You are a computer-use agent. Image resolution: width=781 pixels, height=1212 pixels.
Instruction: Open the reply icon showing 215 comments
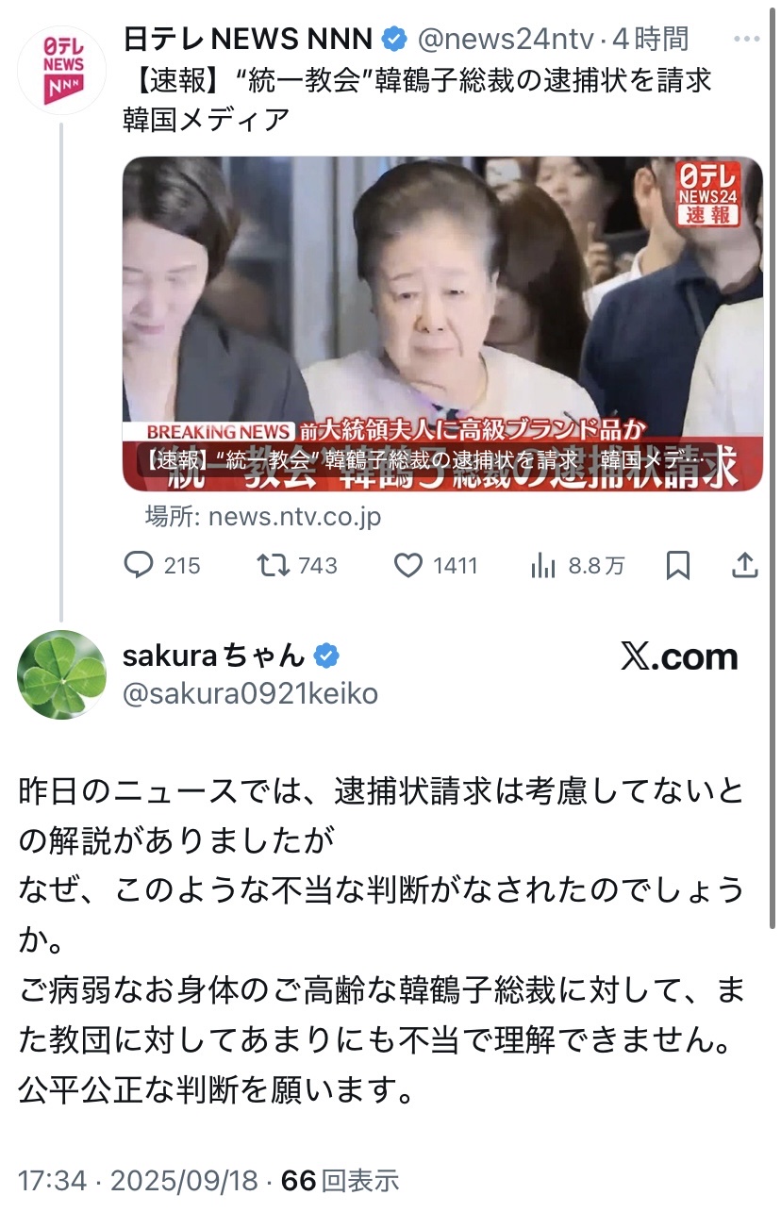[140, 565]
